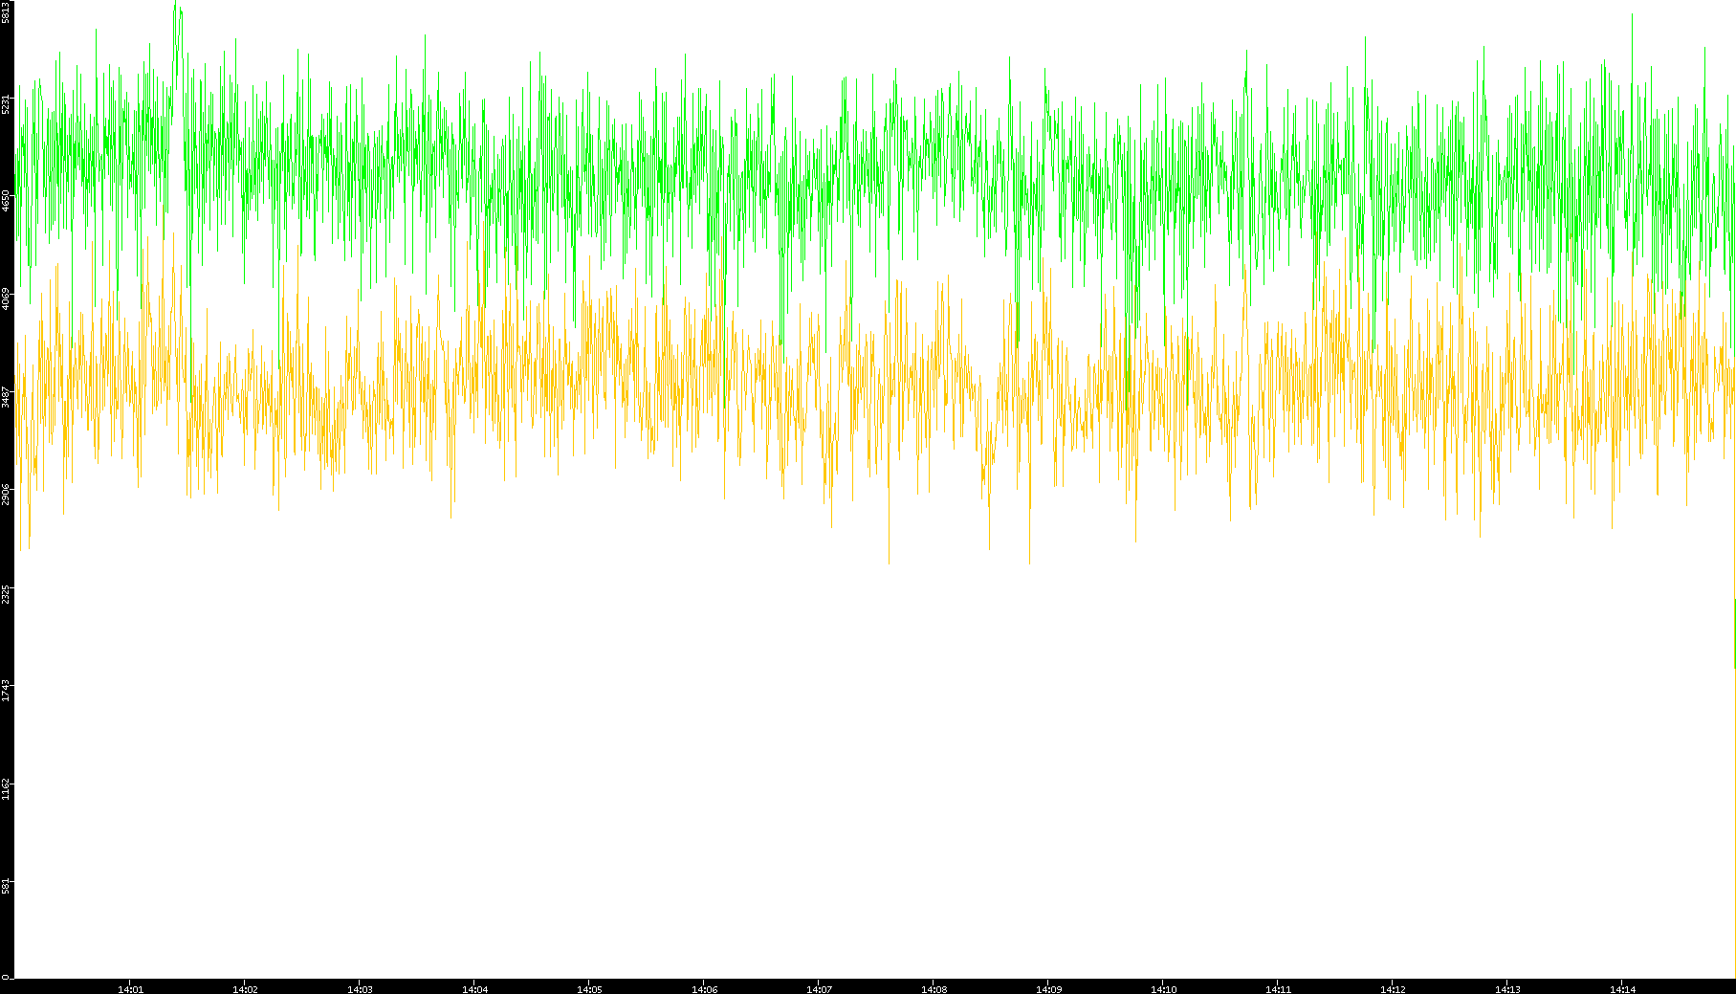The width and height of the screenshot is (1736, 994).
Task: Click the 1743 y-axis label
Action: click(x=6, y=690)
